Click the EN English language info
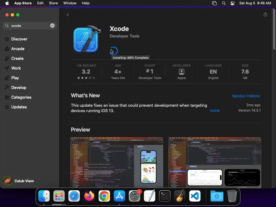This screenshot has width=276, height=207. click(213, 72)
